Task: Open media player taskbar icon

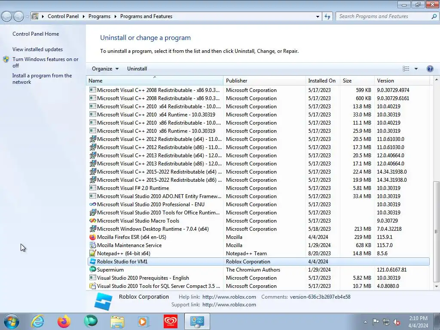Action: click(144, 321)
